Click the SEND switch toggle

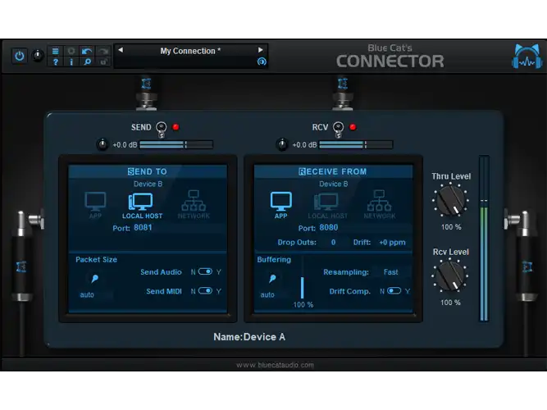point(162,129)
